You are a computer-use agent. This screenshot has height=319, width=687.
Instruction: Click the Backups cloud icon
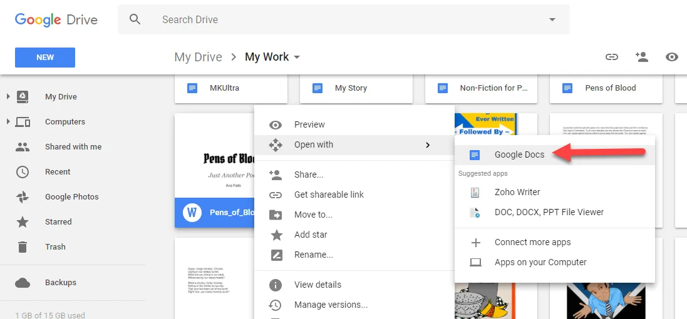[x=23, y=283]
